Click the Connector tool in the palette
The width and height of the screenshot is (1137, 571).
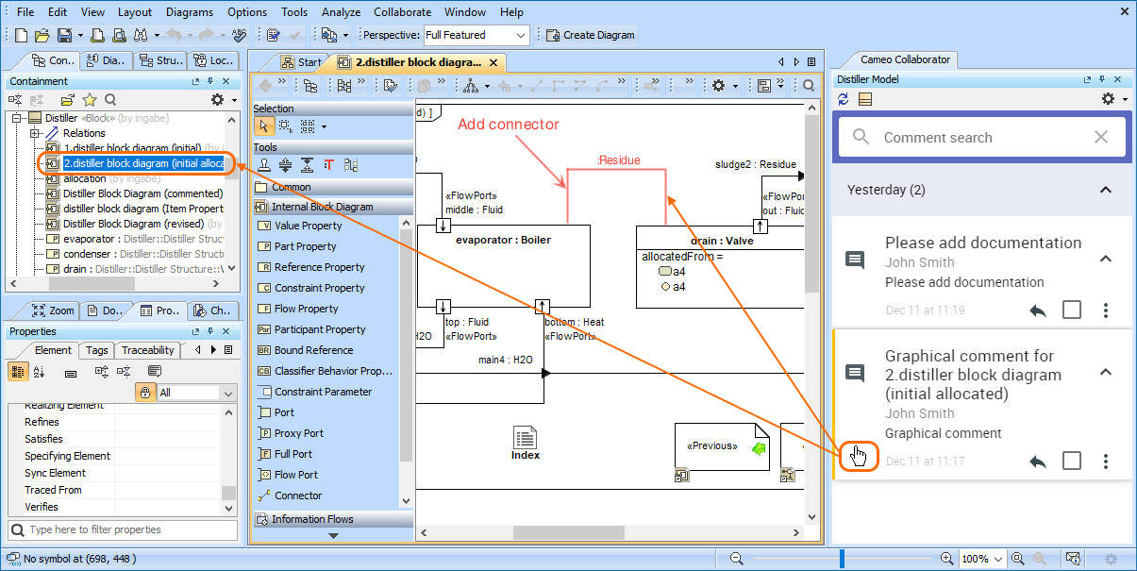tap(297, 495)
